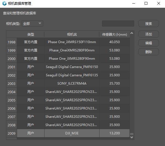Select row header 2009
165x146 pixels.
coord(12,133)
